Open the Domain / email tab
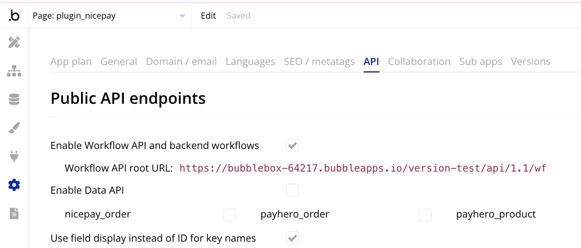 [x=181, y=62]
